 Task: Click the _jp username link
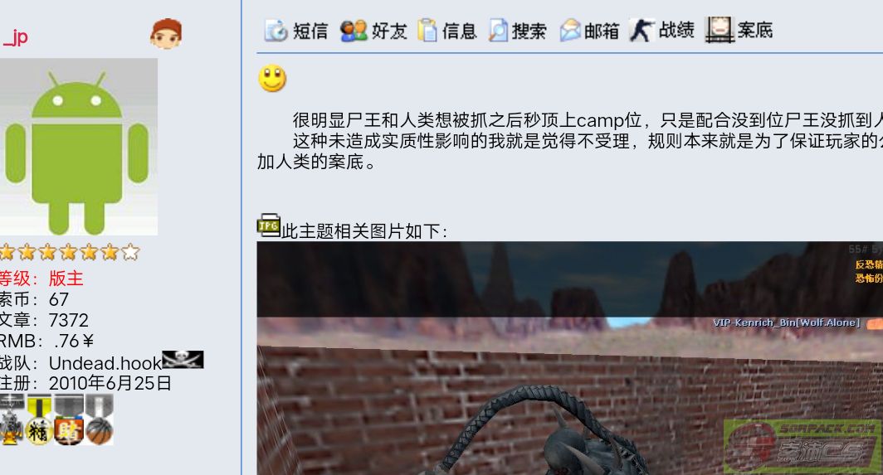[x=15, y=36]
